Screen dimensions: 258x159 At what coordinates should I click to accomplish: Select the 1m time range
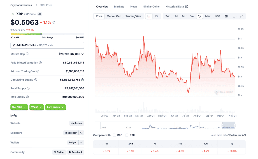click(184, 16)
